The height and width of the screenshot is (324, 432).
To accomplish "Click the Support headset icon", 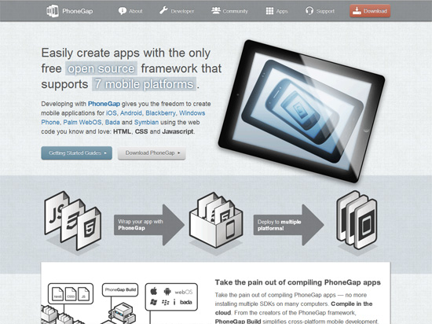I will coord(309,11).
